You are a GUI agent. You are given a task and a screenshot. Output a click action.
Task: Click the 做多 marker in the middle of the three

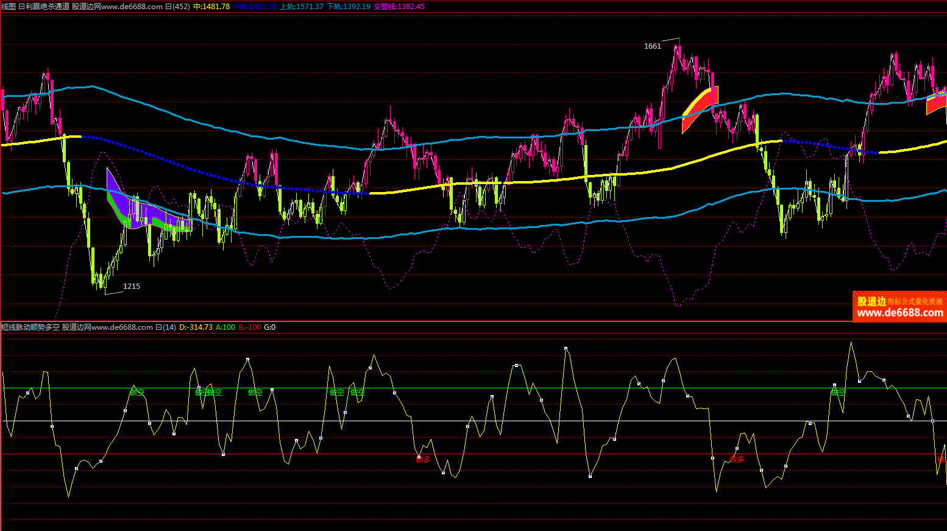(x=737, y=459)
